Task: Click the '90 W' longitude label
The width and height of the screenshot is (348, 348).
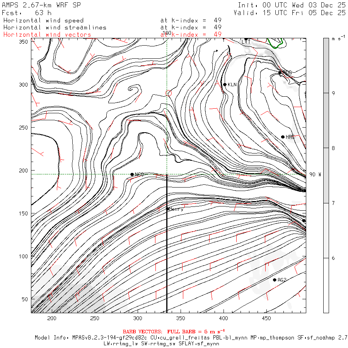Action: coord(315,174)
